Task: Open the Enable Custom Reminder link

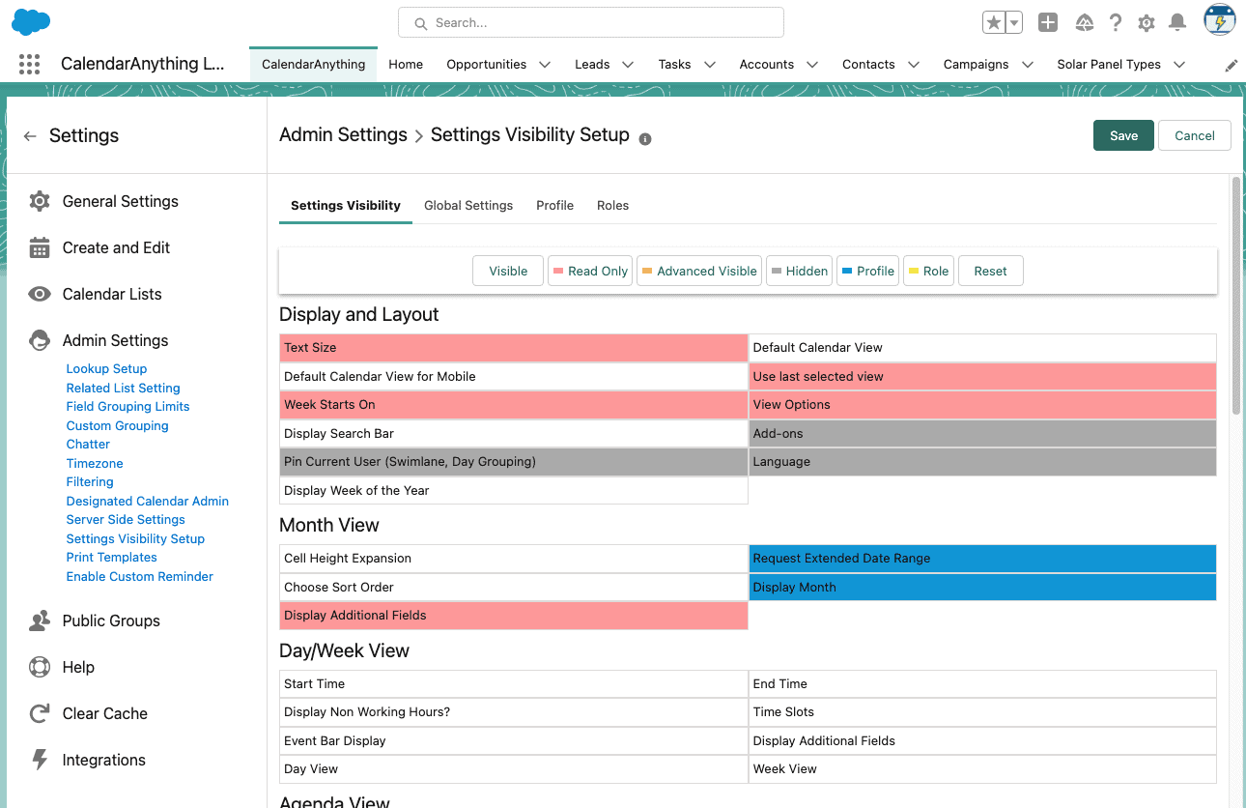Action: click(x=139, y=576)
